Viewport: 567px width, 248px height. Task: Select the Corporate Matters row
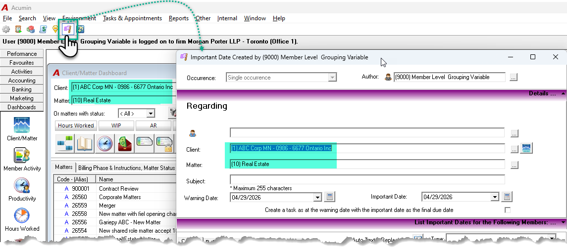[115, 197]
